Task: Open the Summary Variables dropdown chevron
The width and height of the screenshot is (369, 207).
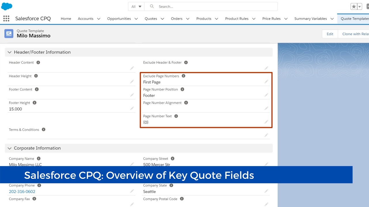Action: (332, 19)
